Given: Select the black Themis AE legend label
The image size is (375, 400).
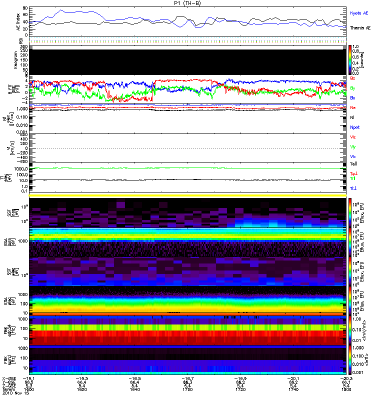Looking at the screenshot, I should point(360,28).
